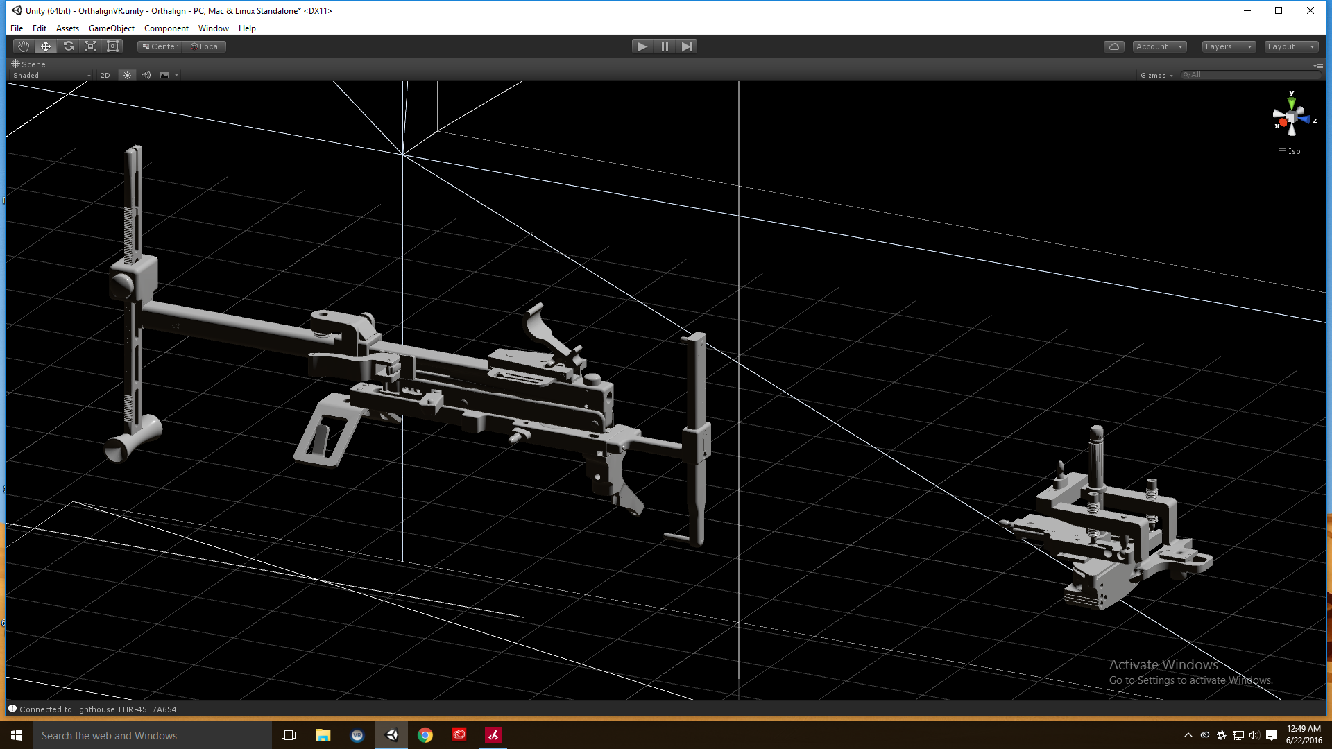
Task: Select the Move tool
Action: 46,46
